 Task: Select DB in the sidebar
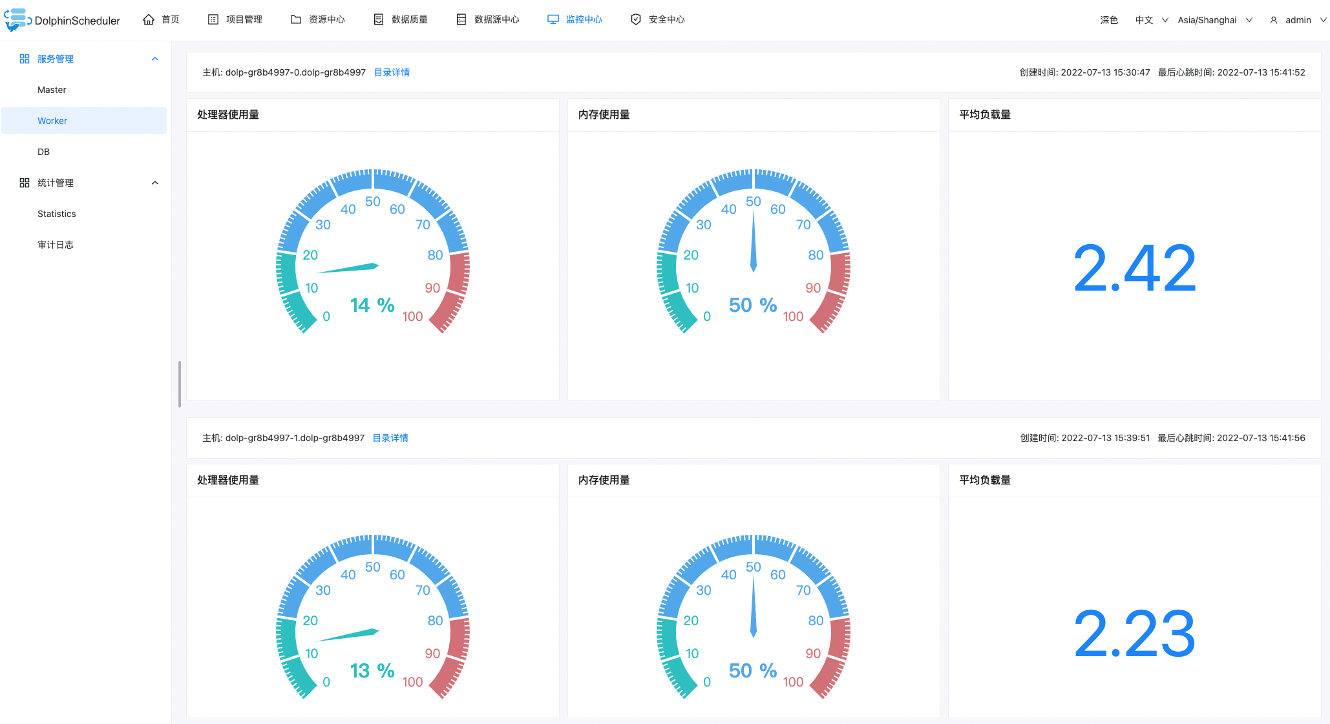point(43,152)
